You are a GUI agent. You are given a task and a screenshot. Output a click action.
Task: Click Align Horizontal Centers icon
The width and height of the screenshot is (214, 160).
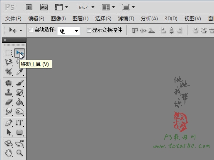172,30
